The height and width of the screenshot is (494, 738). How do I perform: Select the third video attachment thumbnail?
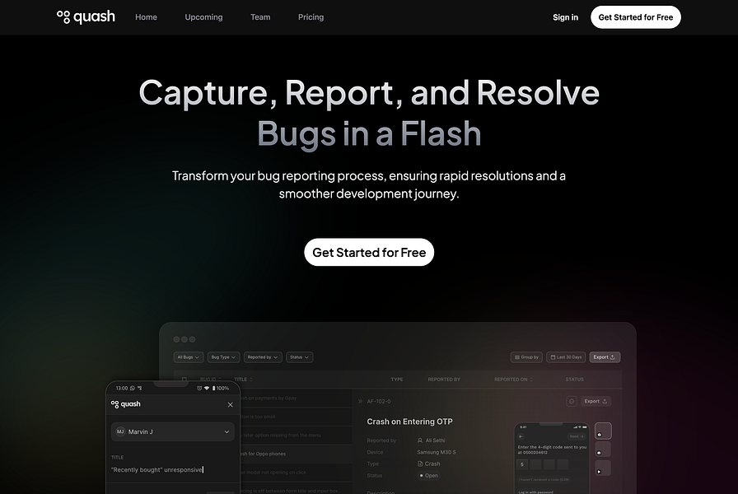tap(603, 468)
